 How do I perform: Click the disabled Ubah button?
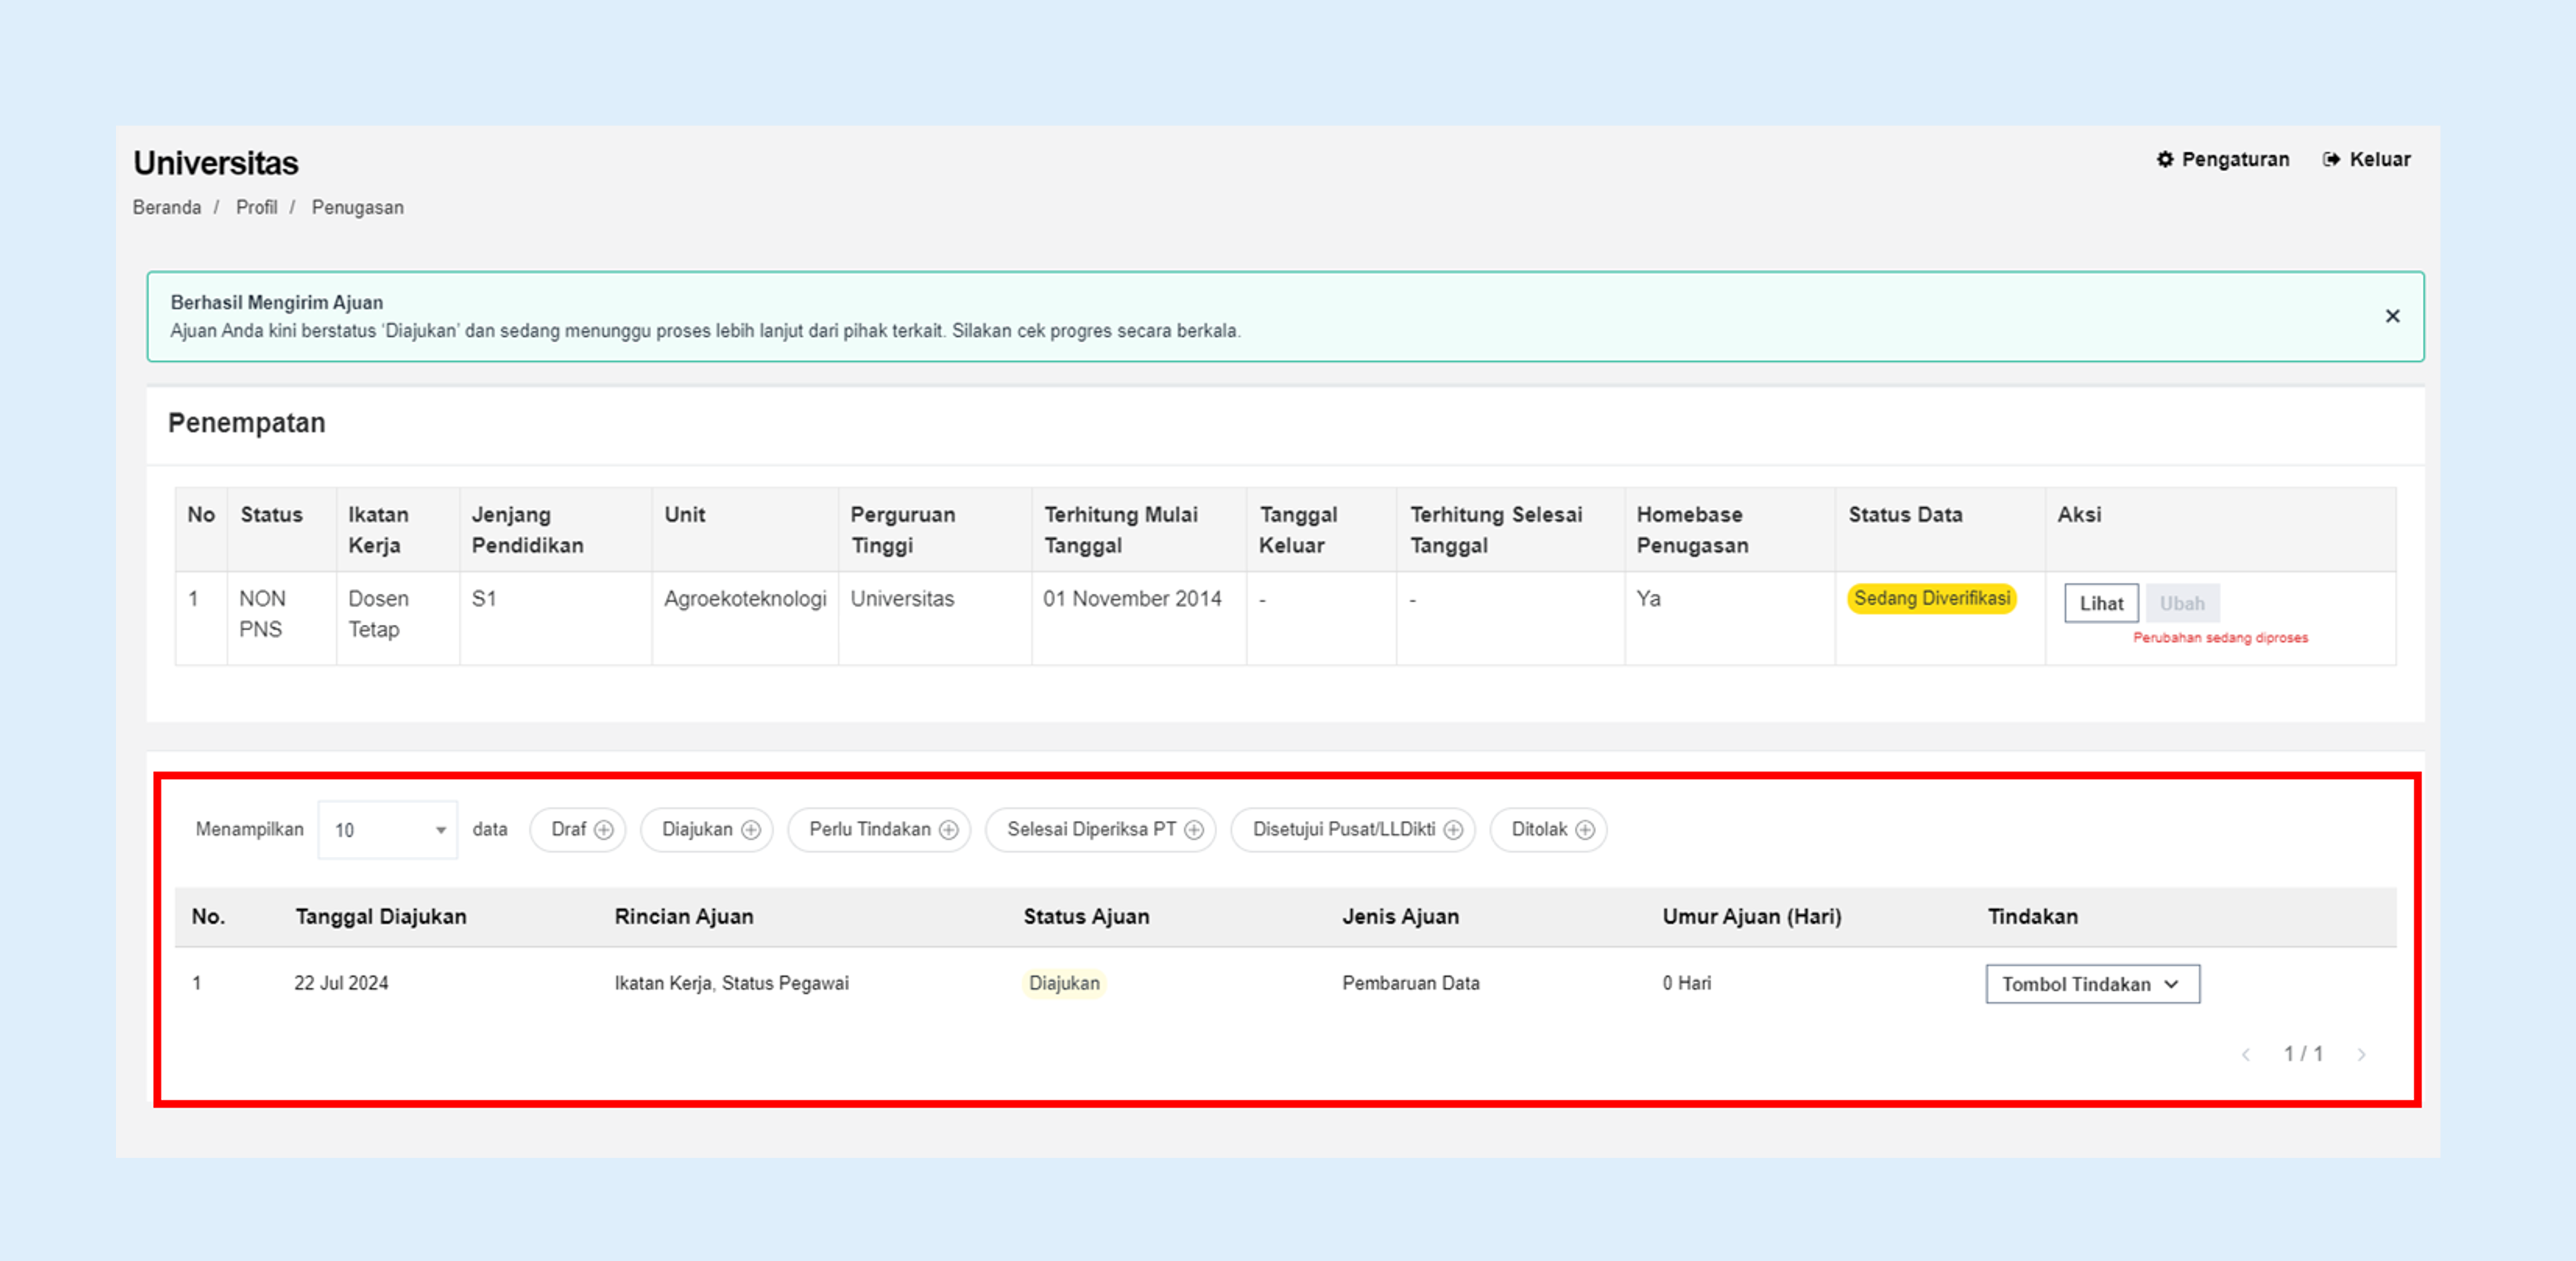(x=2182, y=603)
